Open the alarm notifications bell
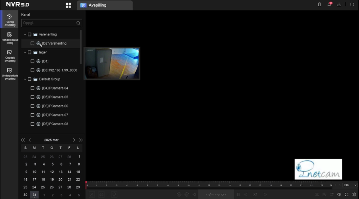This screenshot has height=199, width=359. (329, 5)
